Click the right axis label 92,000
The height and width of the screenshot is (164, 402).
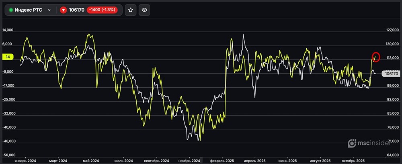[x=393, y=100]
